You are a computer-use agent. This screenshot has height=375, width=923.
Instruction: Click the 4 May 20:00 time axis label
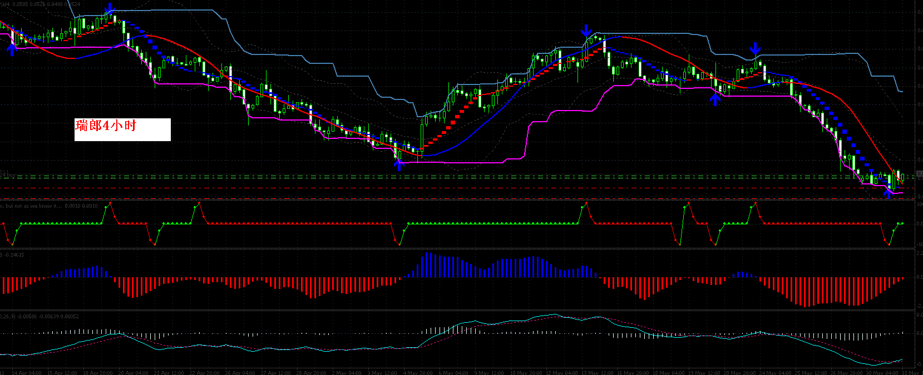point(418,373)
